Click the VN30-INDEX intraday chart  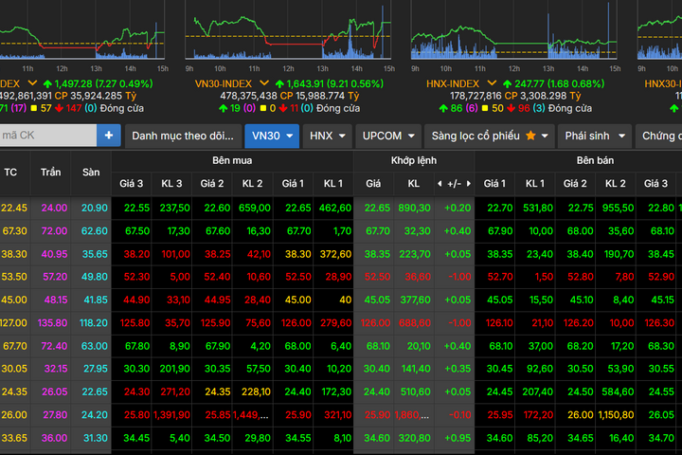tap(288, 30)
